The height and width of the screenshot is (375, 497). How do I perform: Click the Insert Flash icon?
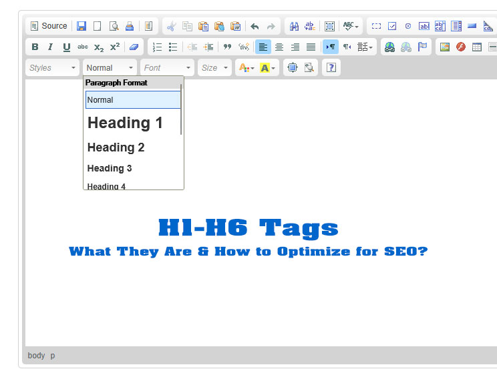tap(461, 47)
